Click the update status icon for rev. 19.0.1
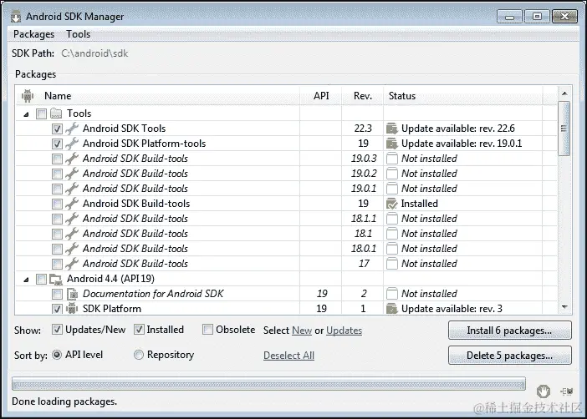The height and width of the screenshot is (419, 587). pyautogui.click(x=391, y=144)
